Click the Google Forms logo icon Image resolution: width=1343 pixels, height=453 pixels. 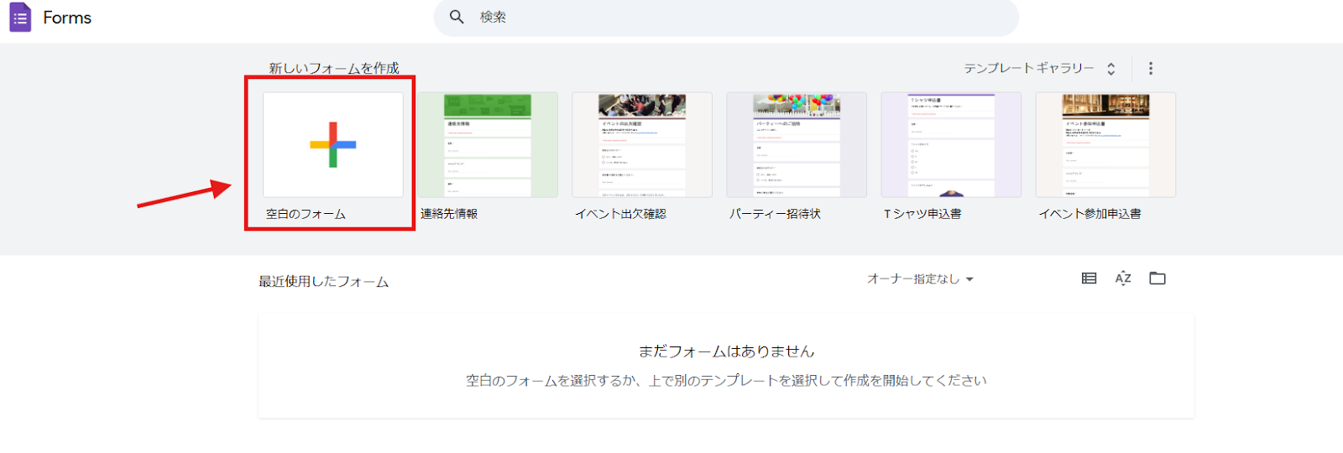(x=20, y=17)
